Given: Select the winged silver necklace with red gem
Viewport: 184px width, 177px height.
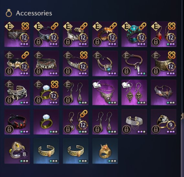Looking at the screenshot, I should pyautogui.click(x=164, y=92).
